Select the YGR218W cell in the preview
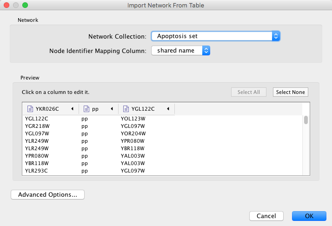Screen dimensions: 332x226 [x=37, y=126]
